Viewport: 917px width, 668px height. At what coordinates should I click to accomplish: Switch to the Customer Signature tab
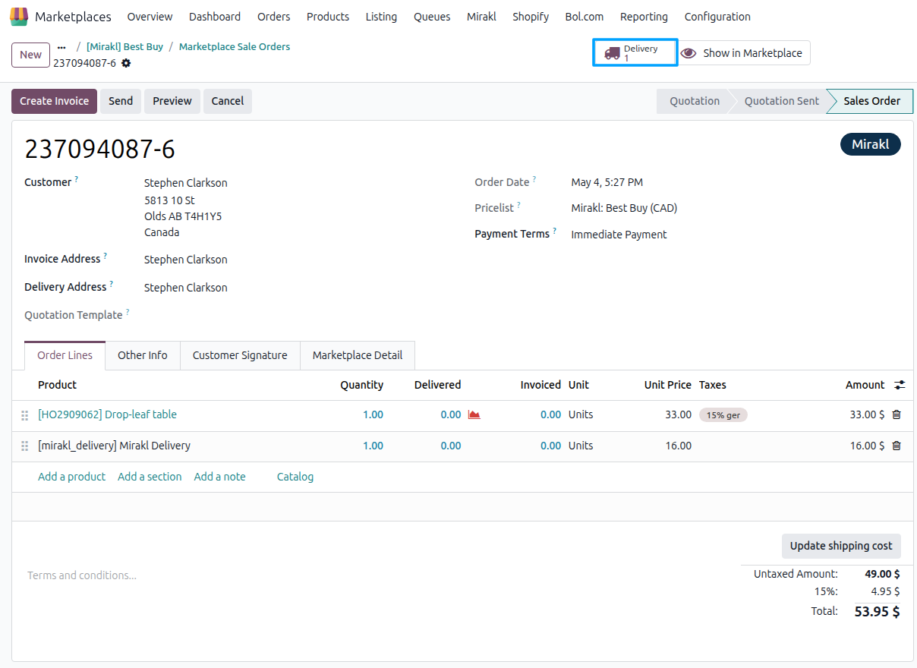240,355
